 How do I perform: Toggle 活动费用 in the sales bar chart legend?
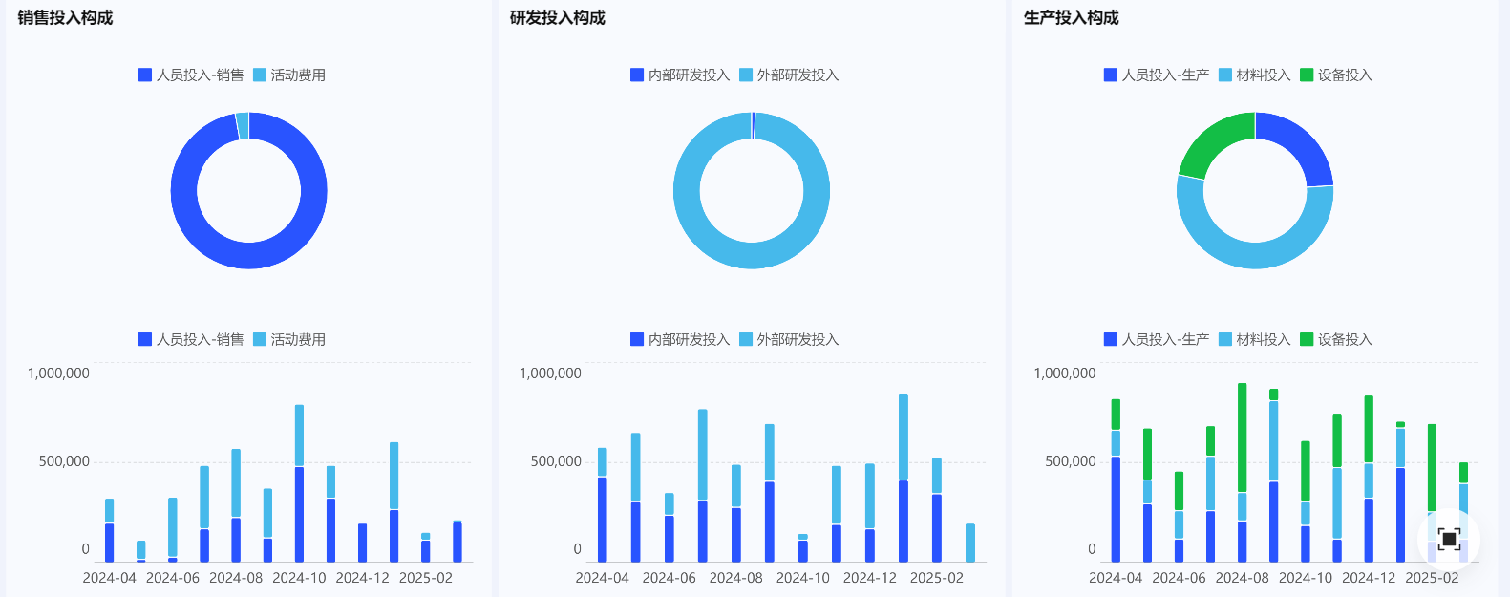tap(289, 339)
